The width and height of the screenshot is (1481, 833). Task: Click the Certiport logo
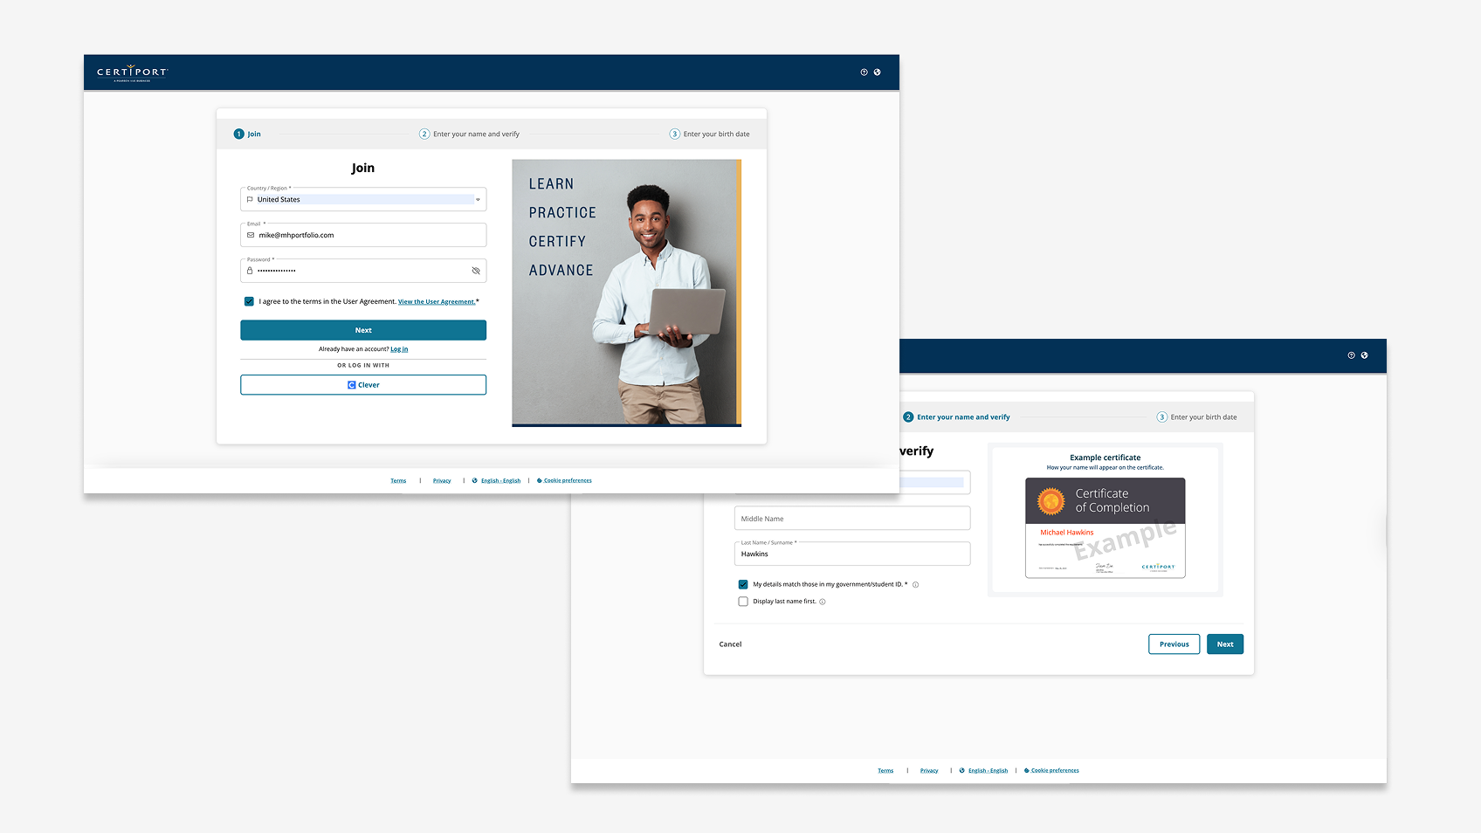tap(131, 72)
